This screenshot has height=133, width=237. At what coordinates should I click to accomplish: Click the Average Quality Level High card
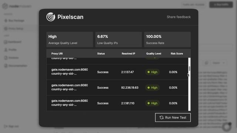[70, 40]
